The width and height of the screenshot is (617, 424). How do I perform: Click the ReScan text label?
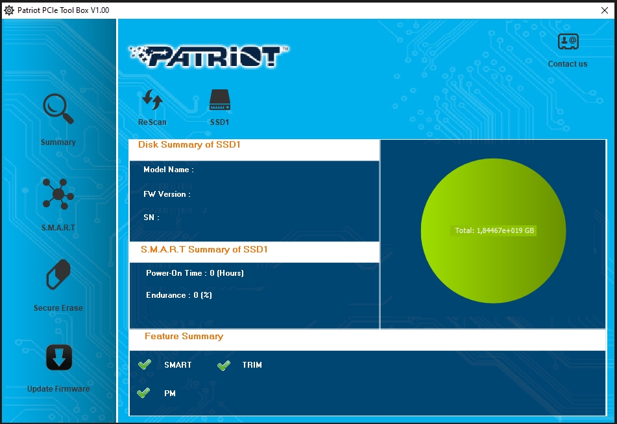click(x=152, y=122)
